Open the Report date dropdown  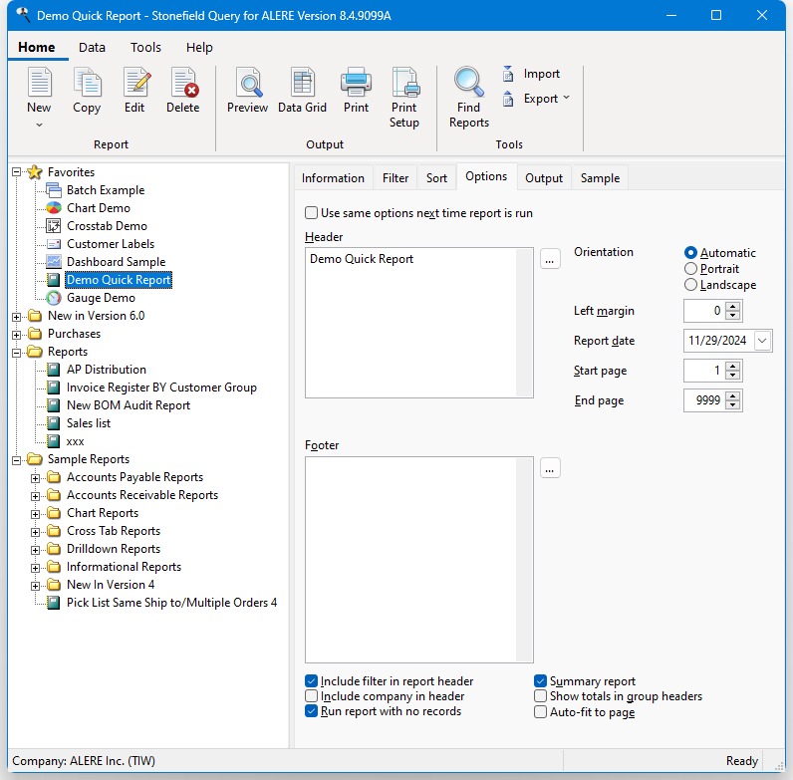[762, 341]
